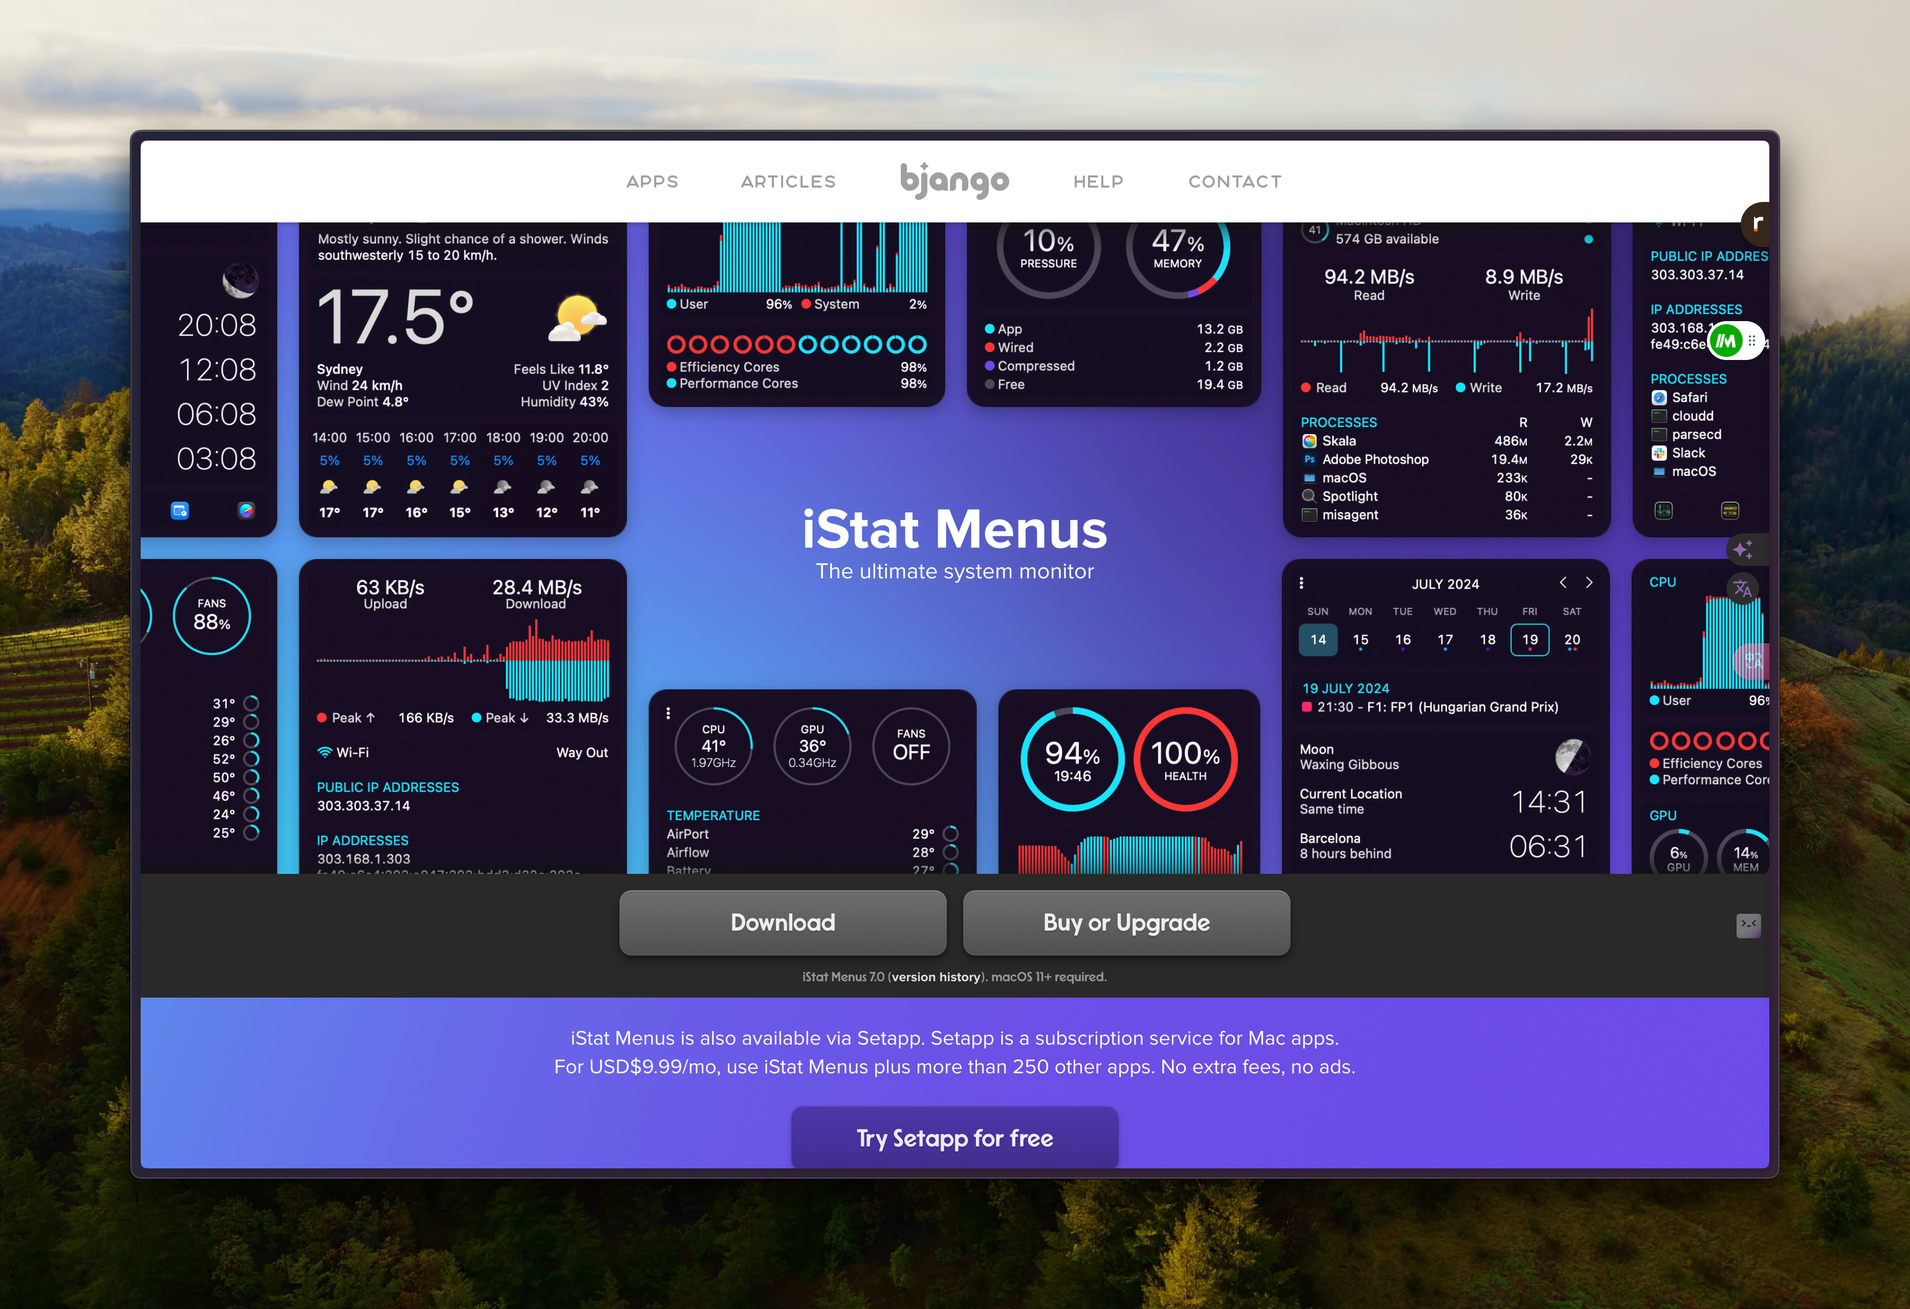The height and width of the screenshot is (1309, 1910).
Task: Click the translate icon over CPU panel
Action: [x=1742, y=589]
